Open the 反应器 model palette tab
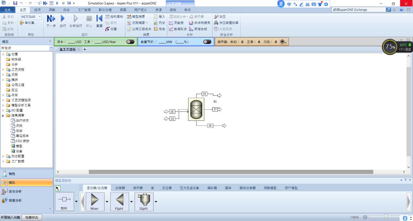 [x=167, y=188]
